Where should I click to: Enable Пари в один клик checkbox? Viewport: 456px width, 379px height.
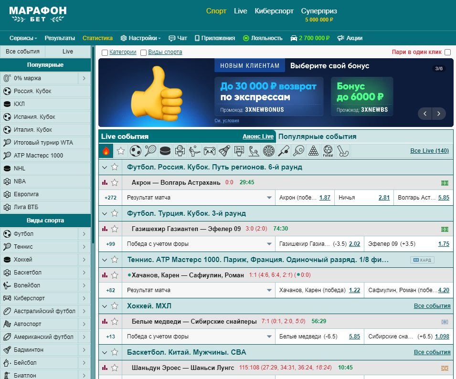tap(448, 53)
